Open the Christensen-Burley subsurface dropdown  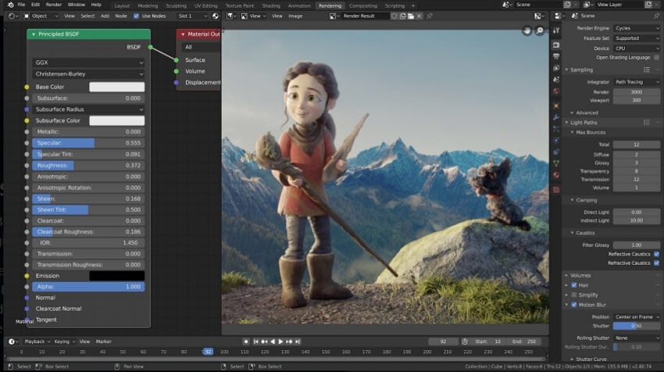click(x=88, y=73)
